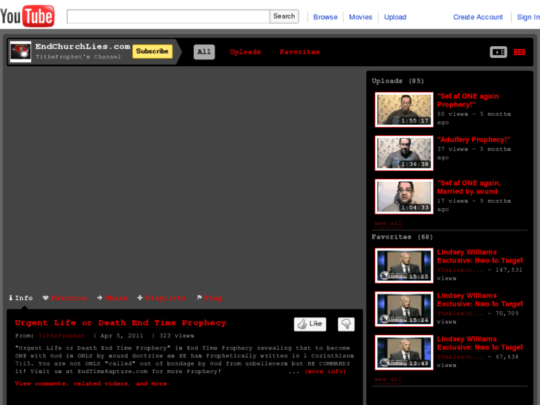
Task: Click View comments, related videos, and more
Action: (91, 383)
